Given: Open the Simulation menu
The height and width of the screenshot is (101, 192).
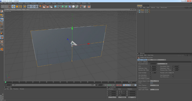Looking at the screenshot, I should pyautogui.click(x=48, y=3).
